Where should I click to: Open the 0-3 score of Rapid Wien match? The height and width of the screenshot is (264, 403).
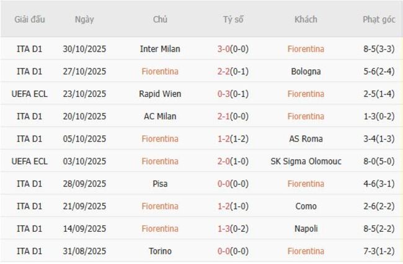pos(224,94)
